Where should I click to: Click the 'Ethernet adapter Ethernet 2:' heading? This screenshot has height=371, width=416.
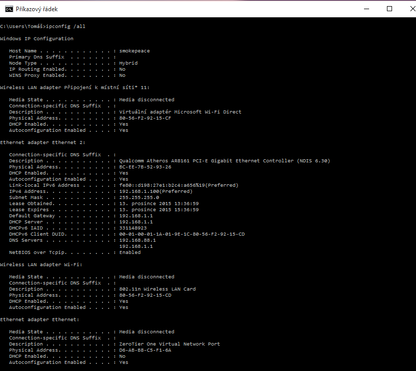(x=43, y=142)
